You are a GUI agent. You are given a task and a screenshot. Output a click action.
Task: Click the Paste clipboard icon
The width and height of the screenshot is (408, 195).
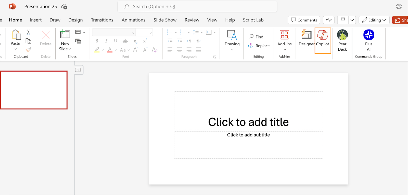pos(16,35)
